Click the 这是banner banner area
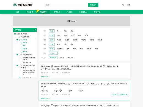Screen dimensions: 143x107 (71, 21)
